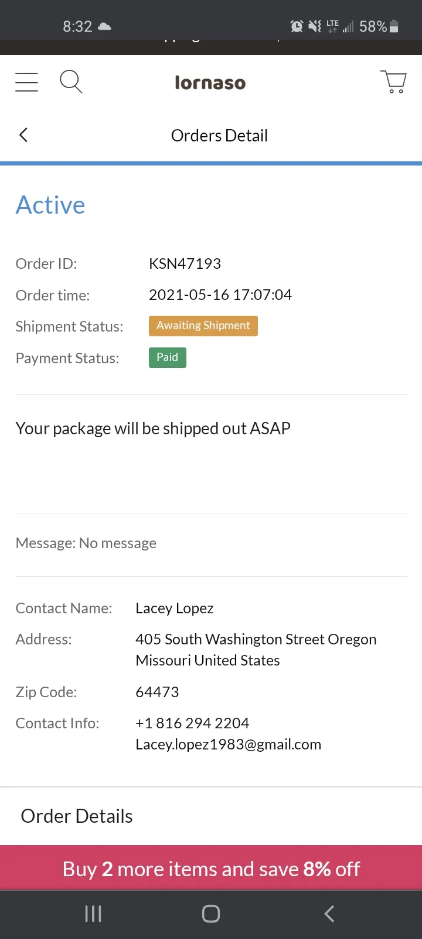Select the order ID KSN47193
The image size is (422, 939).
[x=185, y=264]
